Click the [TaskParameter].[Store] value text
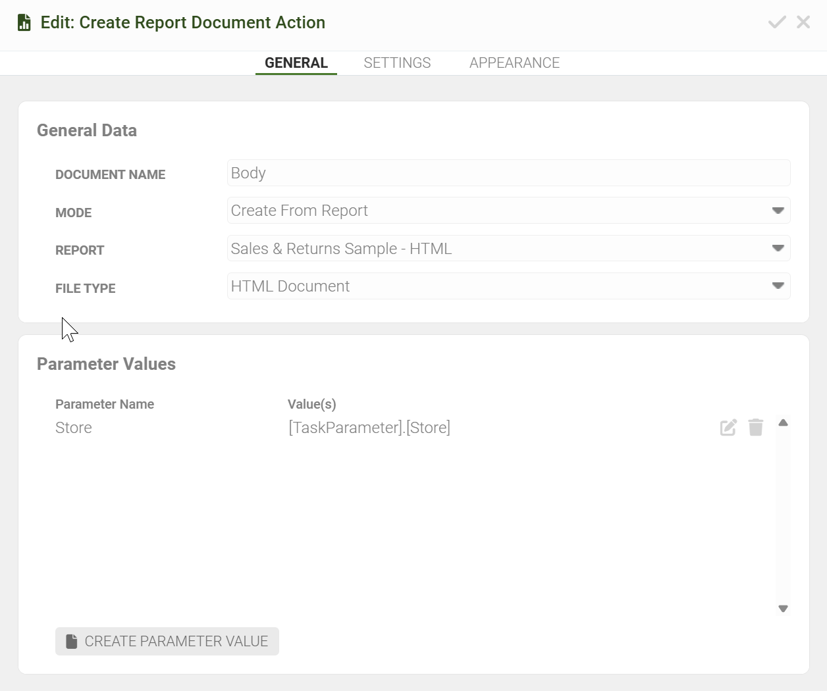The width and height of the screenshot is (827, 691). tap(369, 428)
